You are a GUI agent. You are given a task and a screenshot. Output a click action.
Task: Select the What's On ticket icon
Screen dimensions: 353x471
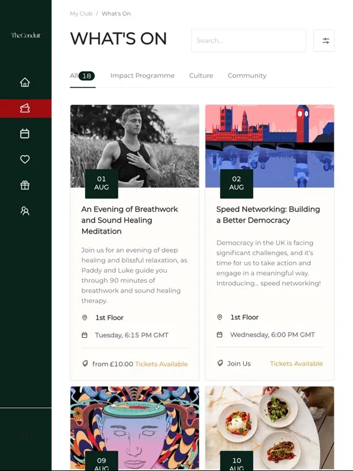25,108
